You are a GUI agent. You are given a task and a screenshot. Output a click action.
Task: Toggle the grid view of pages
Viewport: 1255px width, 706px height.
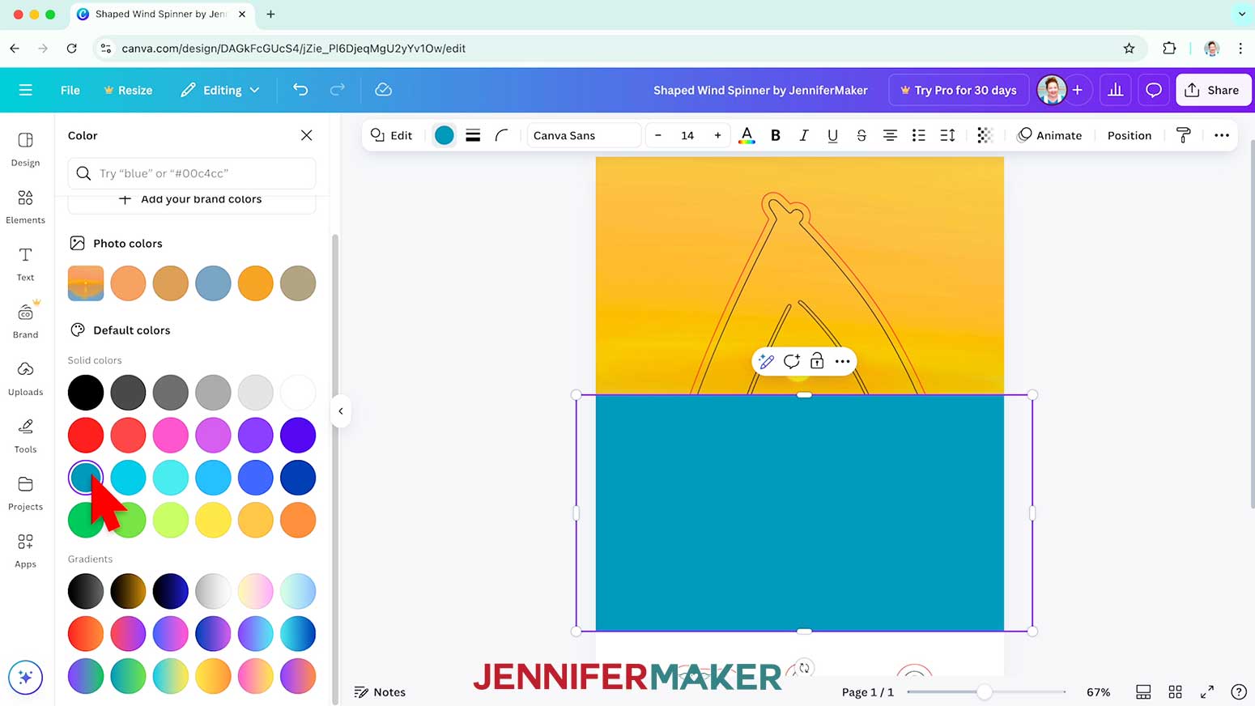[x=1176, y=692]
